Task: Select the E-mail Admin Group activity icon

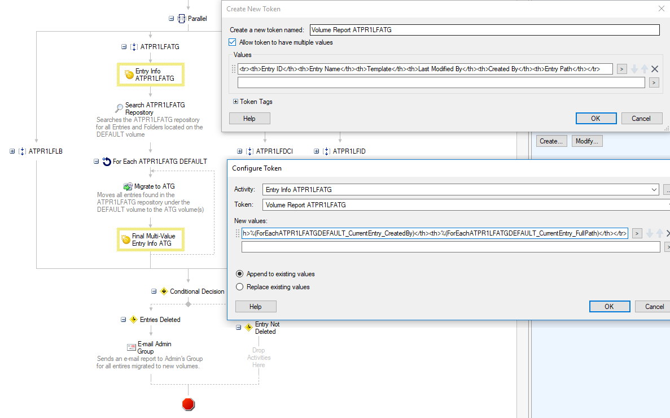Action: pyautogui.click(x=132, y=347)
